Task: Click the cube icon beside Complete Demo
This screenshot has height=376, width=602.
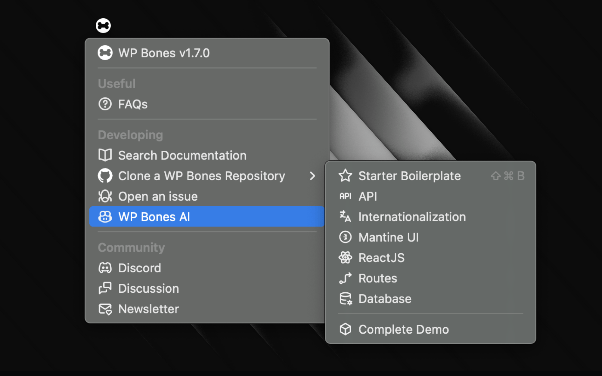Action: (345, 329)
